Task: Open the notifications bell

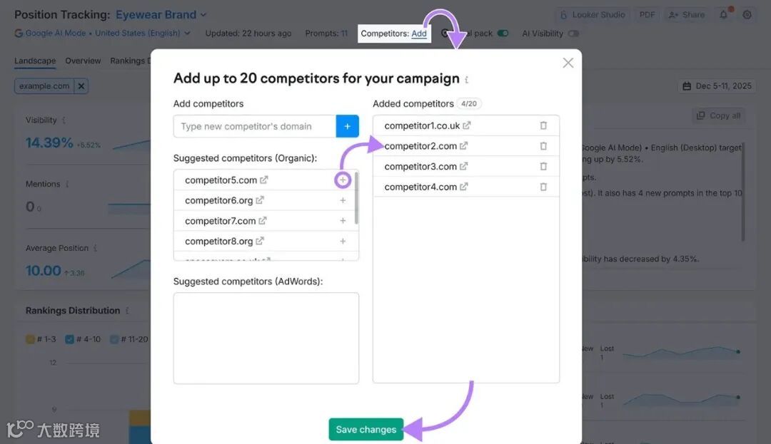Action: (724, 15)
